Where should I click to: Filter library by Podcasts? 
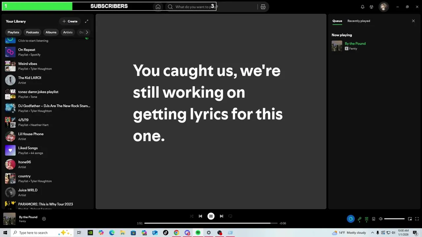coord(32,32)
